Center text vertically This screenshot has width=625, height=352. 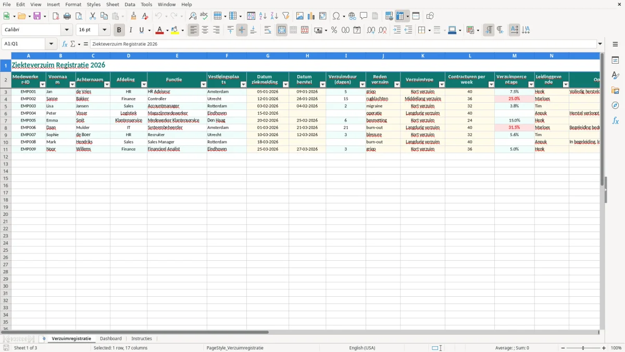click(242, 30)
